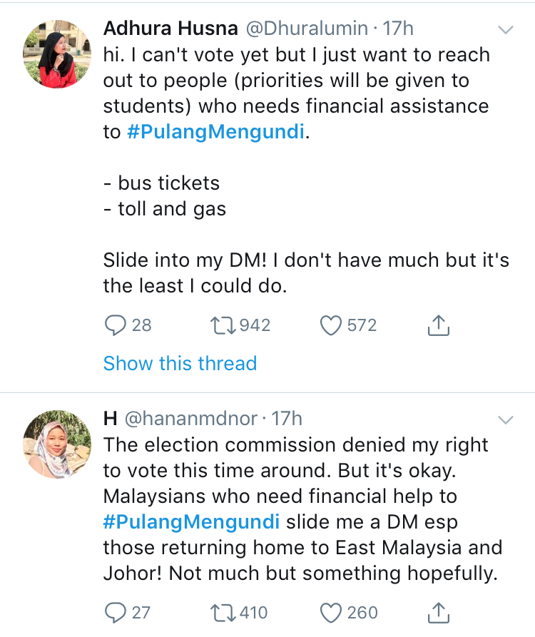Screen dimensions: 535x637
Task: Open #PulangMengundi hashtag in first tweet
Action: [215, 132]
